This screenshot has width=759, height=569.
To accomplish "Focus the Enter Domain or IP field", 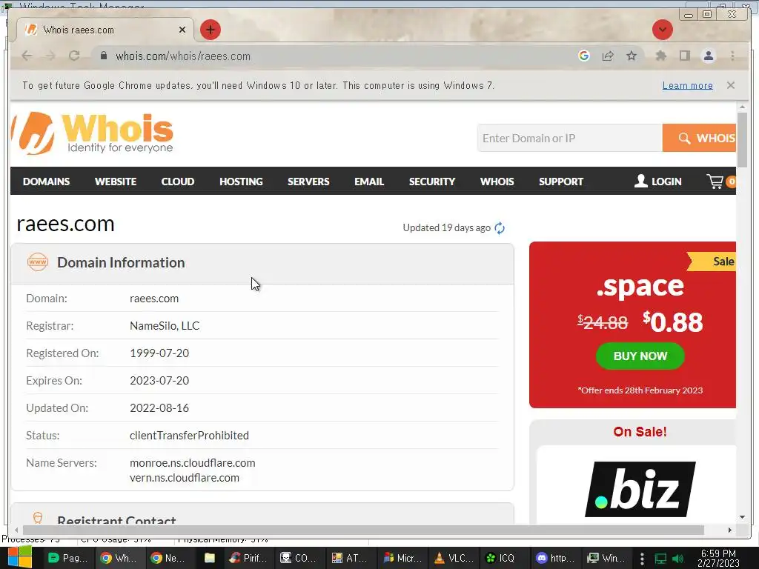I will click(x=570, y=138).
